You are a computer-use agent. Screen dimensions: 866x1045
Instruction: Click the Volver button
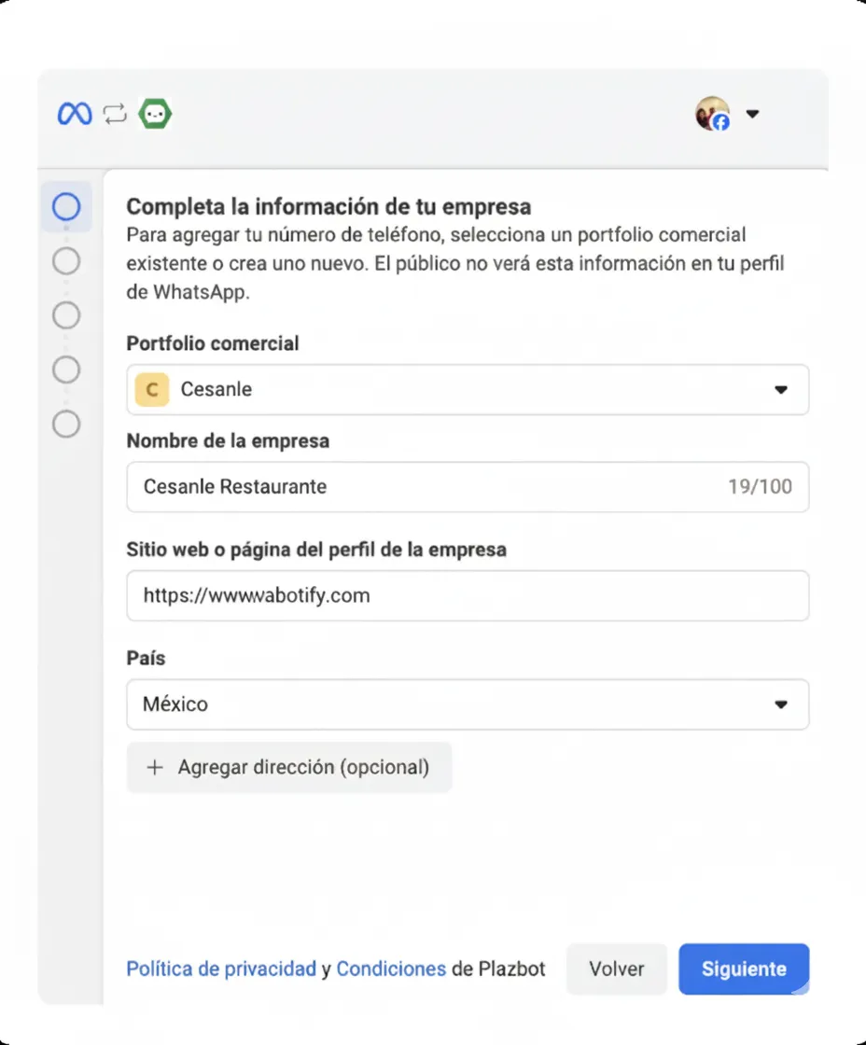pos(616,968)
